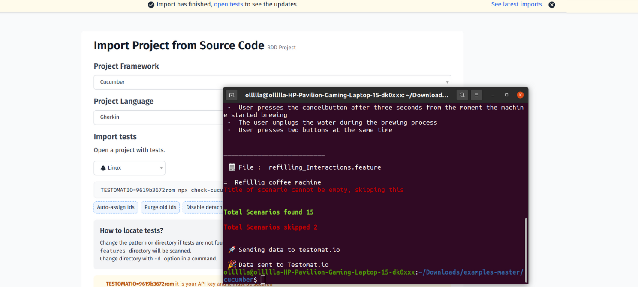Click the terminal prompt next to cucumber$
The width and height of the screenshot is (638, 287).
263,279
